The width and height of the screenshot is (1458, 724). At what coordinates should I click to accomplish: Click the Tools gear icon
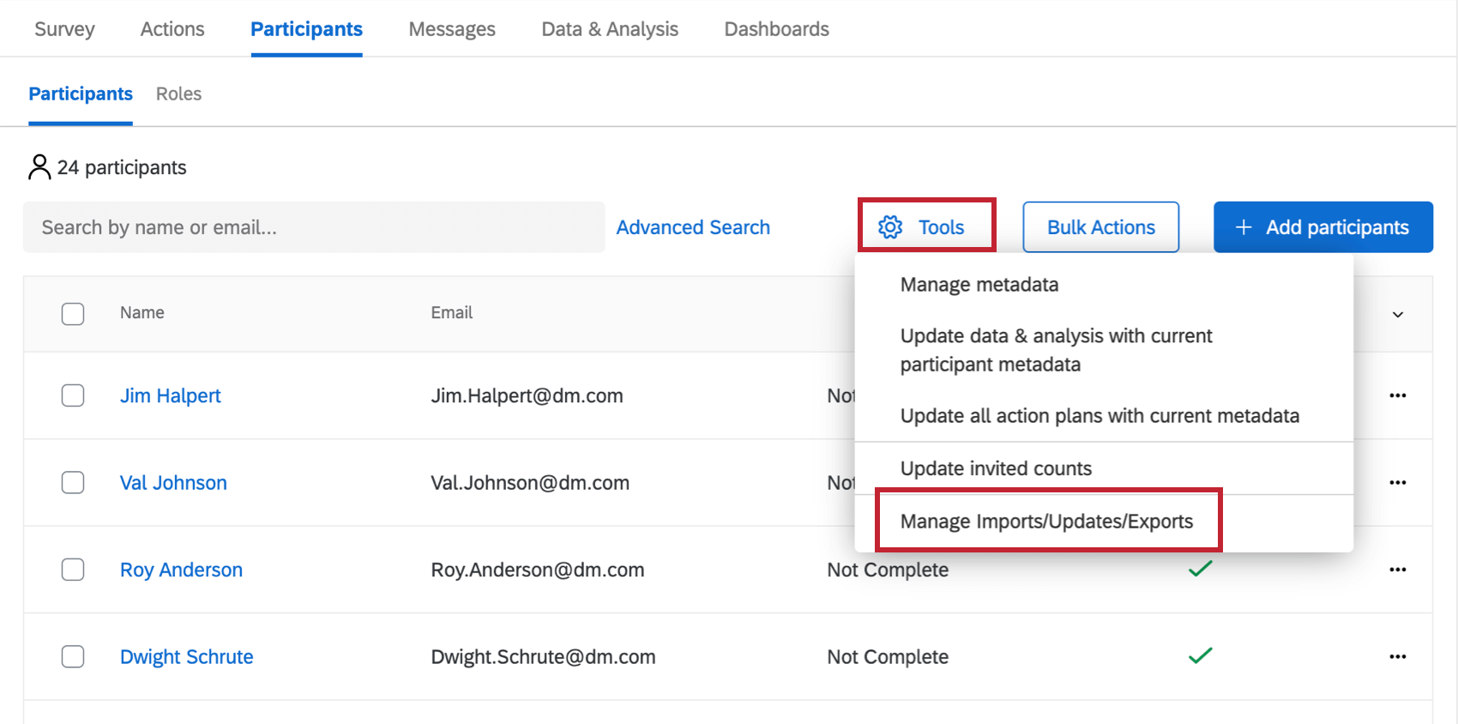pos(890,227)
